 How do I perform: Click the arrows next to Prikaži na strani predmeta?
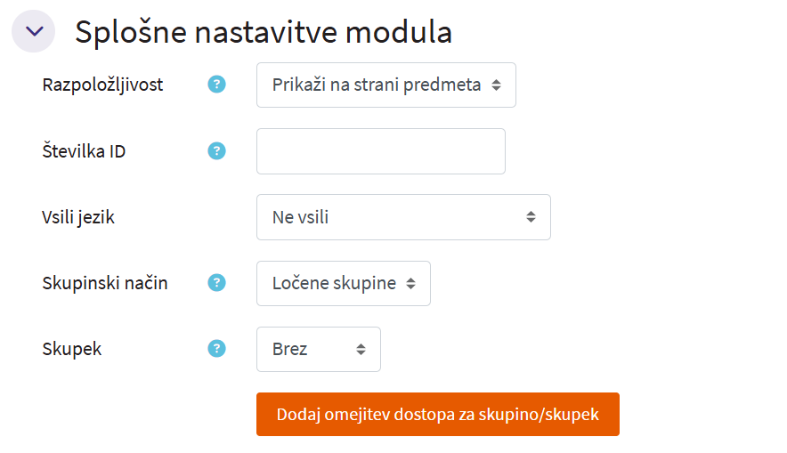(496, 85)
